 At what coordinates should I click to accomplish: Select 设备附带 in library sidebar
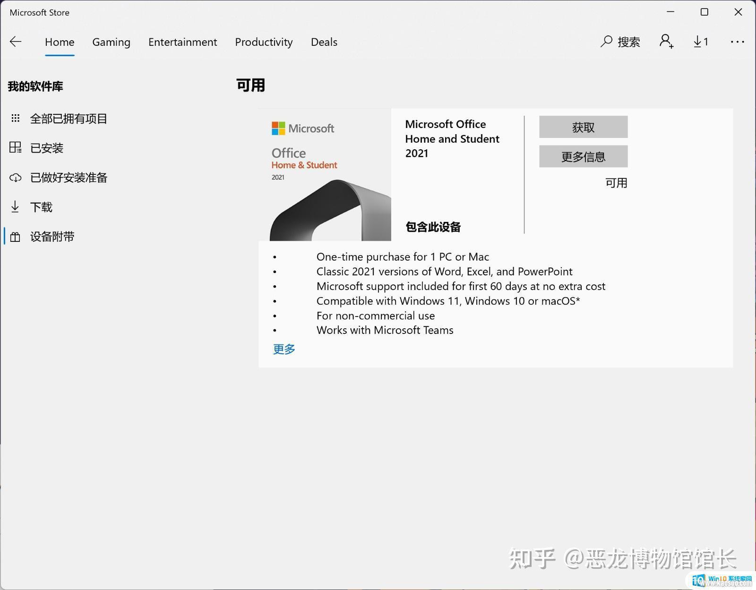pyautogui.click(x=52, y=237)
